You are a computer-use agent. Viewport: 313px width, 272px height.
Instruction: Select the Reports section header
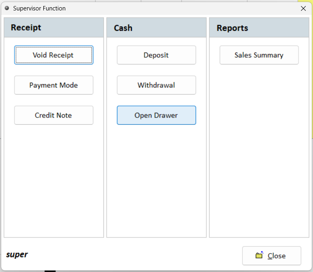(232, 28)
